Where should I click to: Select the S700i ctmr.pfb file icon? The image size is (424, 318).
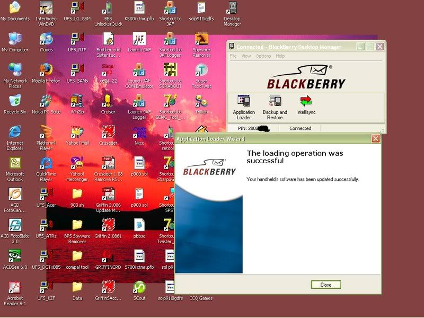click(139, 260)
